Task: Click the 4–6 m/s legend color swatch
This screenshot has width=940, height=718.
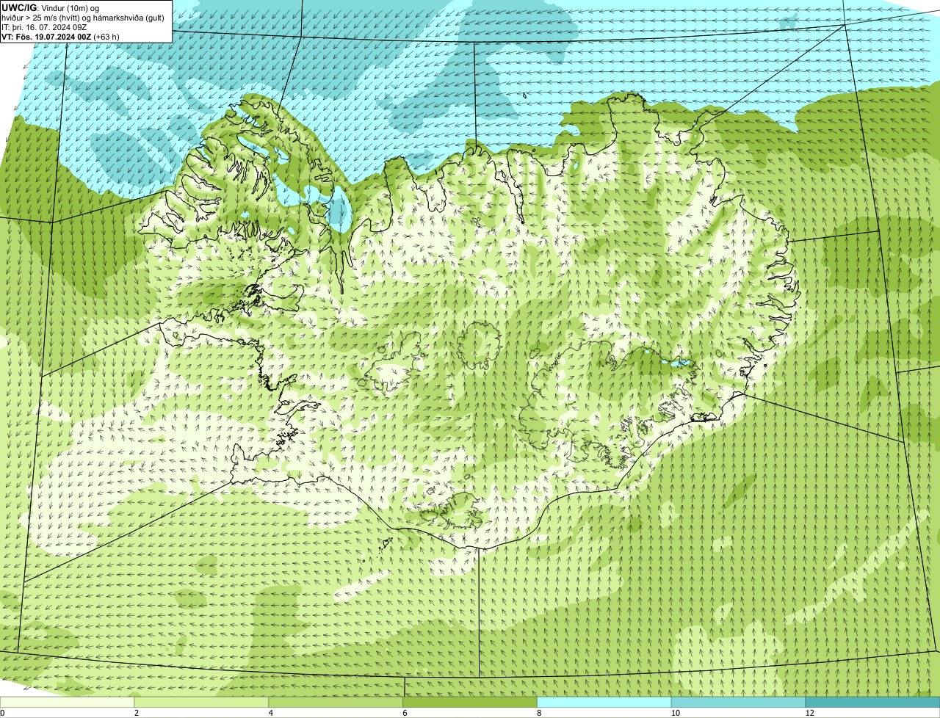Action: [x=336, y=703]
